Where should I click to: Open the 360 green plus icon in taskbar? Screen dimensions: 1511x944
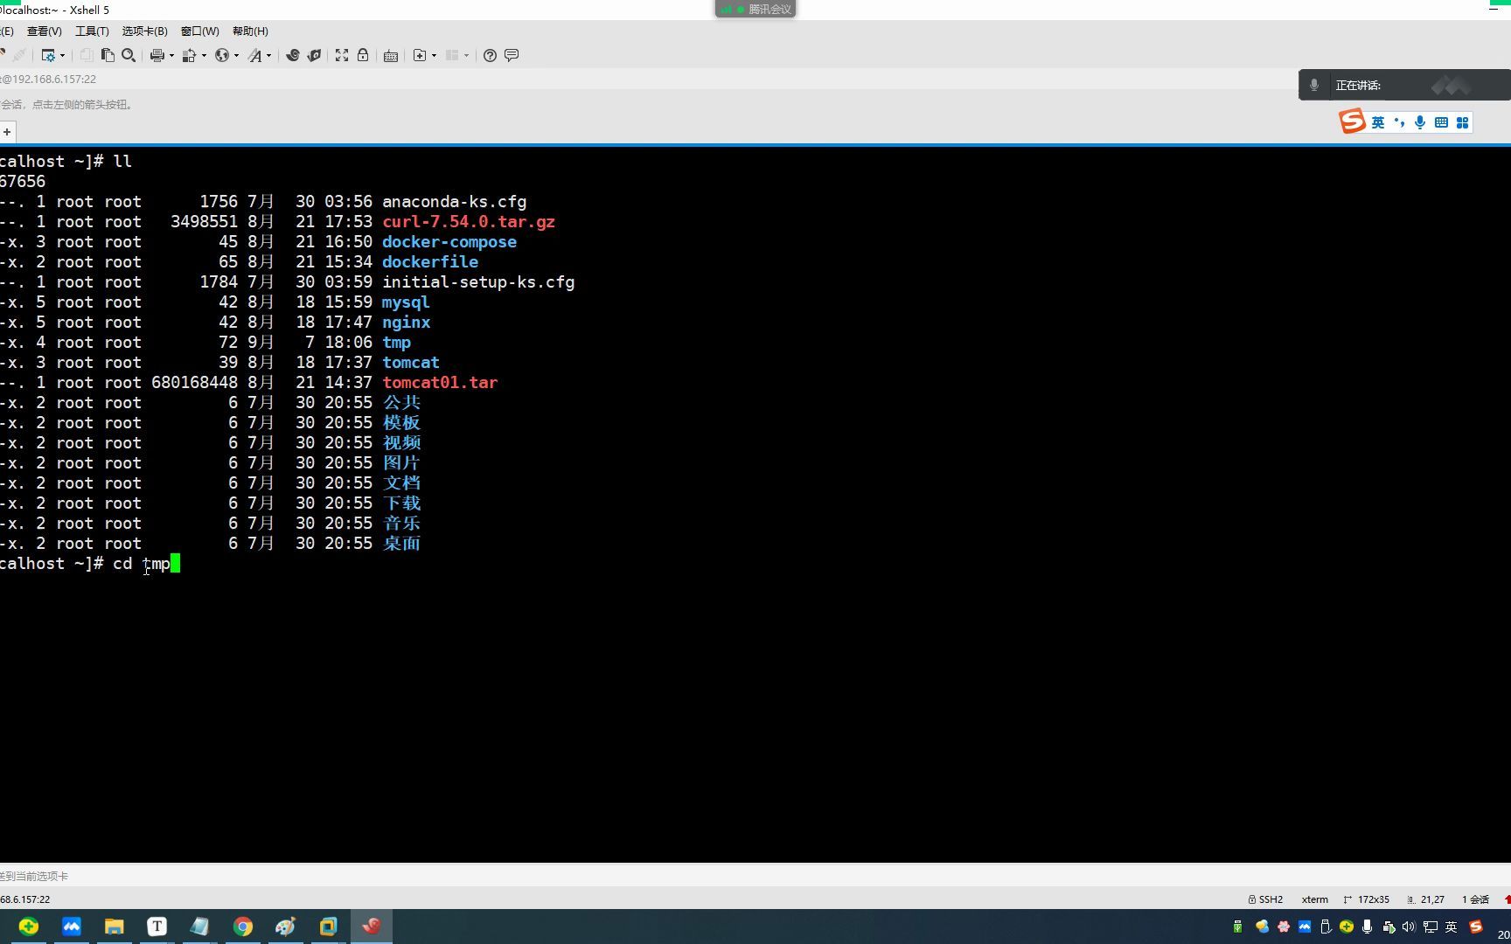[29, 927]
